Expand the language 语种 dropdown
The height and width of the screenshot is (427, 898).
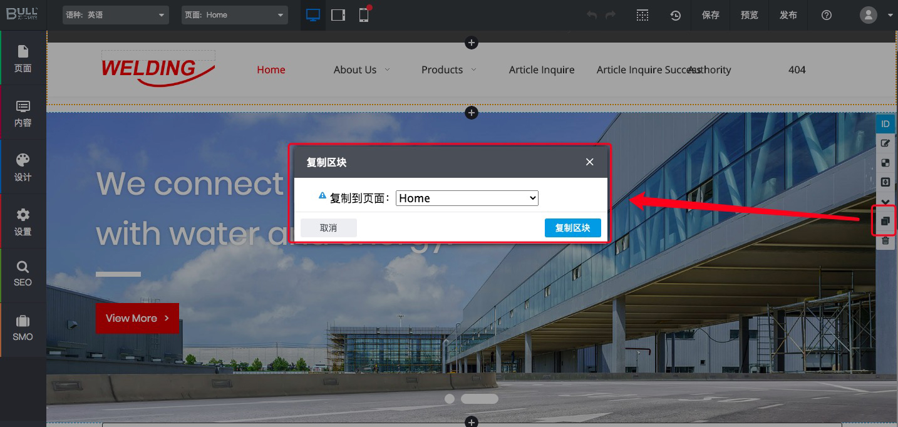click(116, 15)
